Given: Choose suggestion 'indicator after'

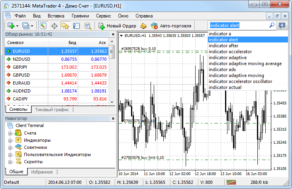Looking at the screenshot, I should [248, 46].
